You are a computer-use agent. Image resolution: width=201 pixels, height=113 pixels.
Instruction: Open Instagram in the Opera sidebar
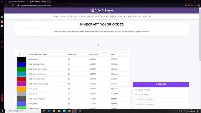pyautogui.click(x=2, y=22)
